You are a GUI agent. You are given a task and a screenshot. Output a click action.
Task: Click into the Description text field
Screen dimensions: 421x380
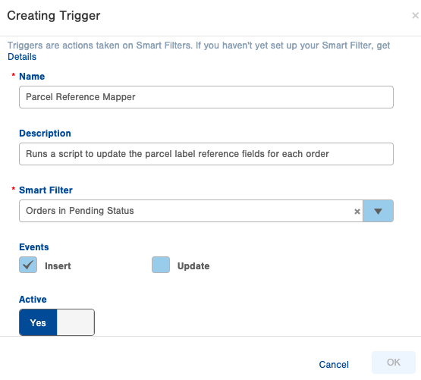(x=206, y=154)
